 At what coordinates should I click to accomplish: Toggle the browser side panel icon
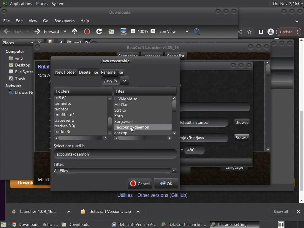coord(261,32)
